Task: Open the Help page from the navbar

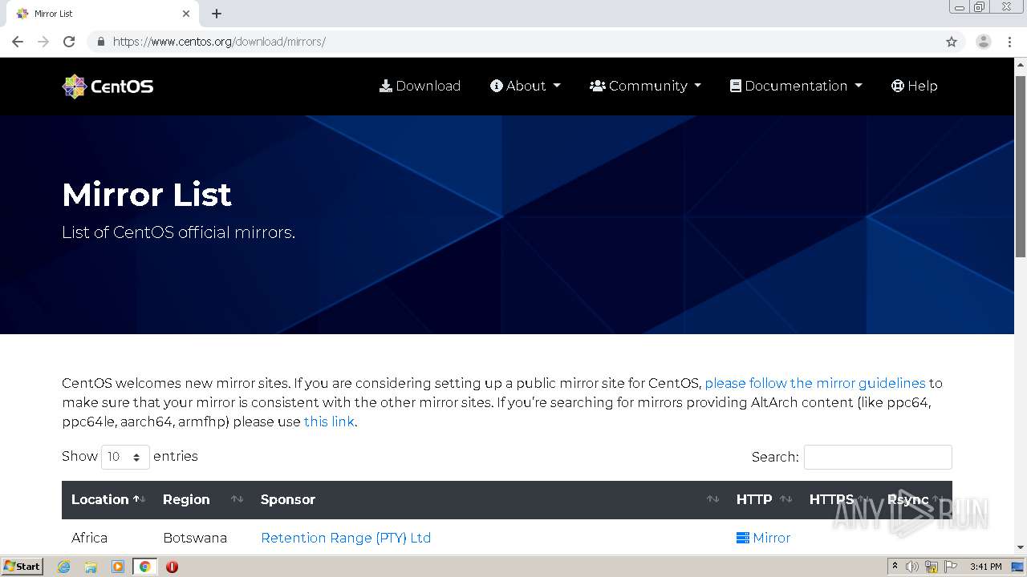Action: 914,86
